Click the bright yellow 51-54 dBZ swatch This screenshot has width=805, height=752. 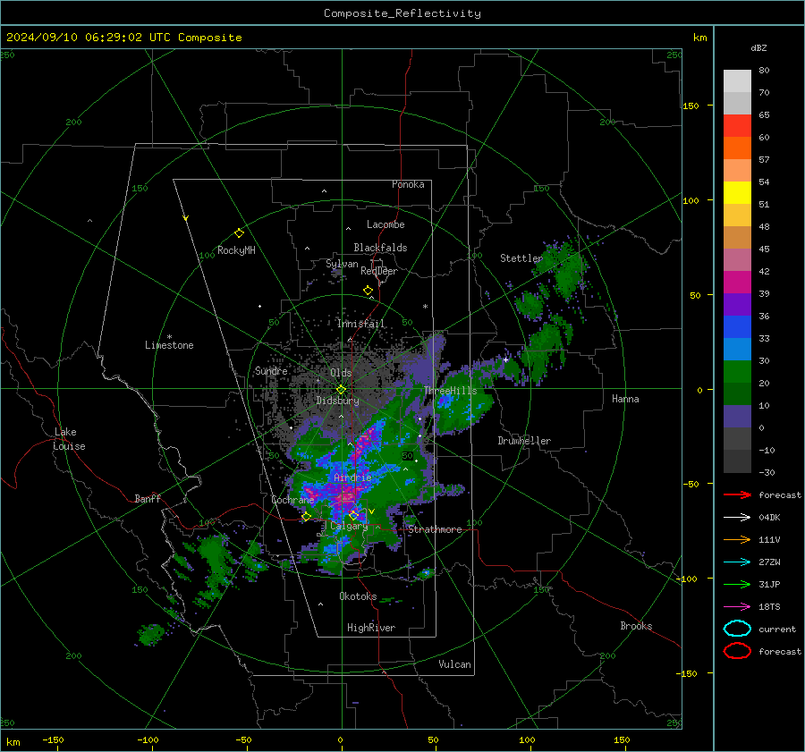737,193
